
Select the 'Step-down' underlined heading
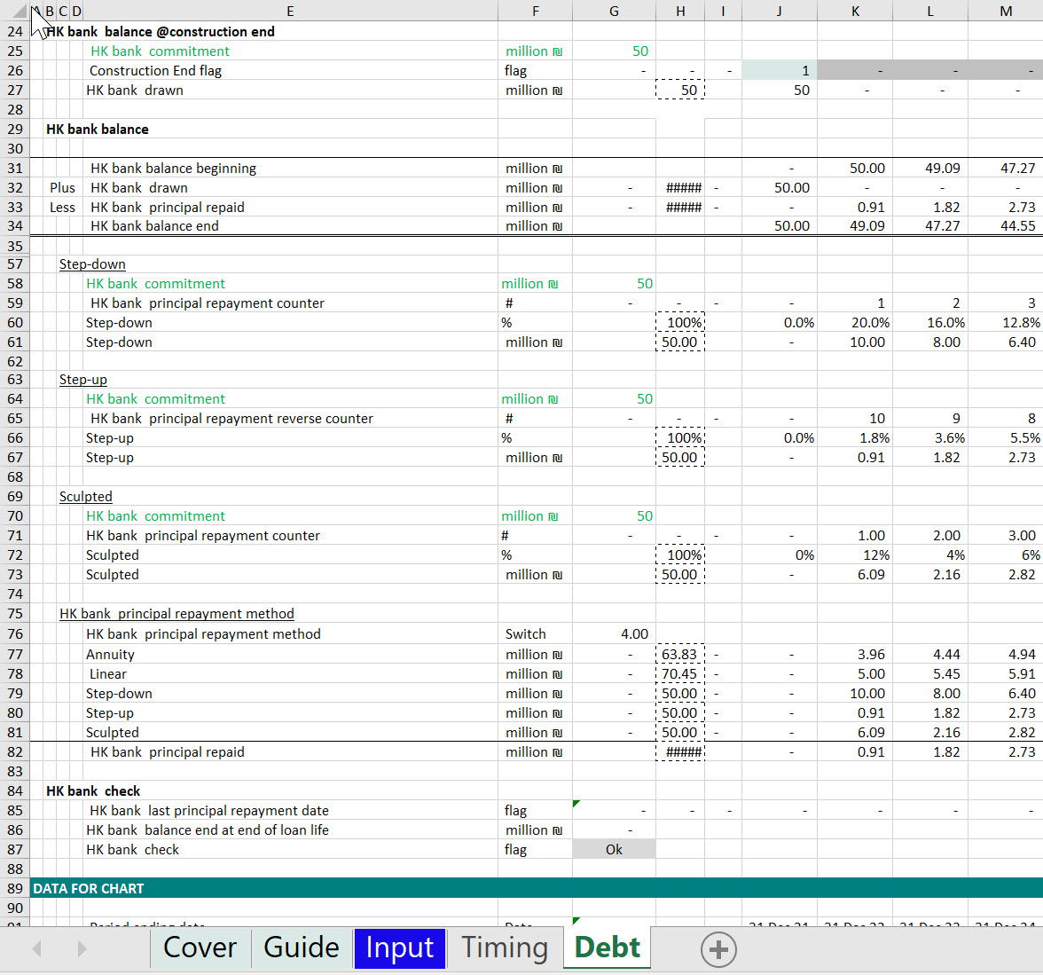(x=92, y=264)
